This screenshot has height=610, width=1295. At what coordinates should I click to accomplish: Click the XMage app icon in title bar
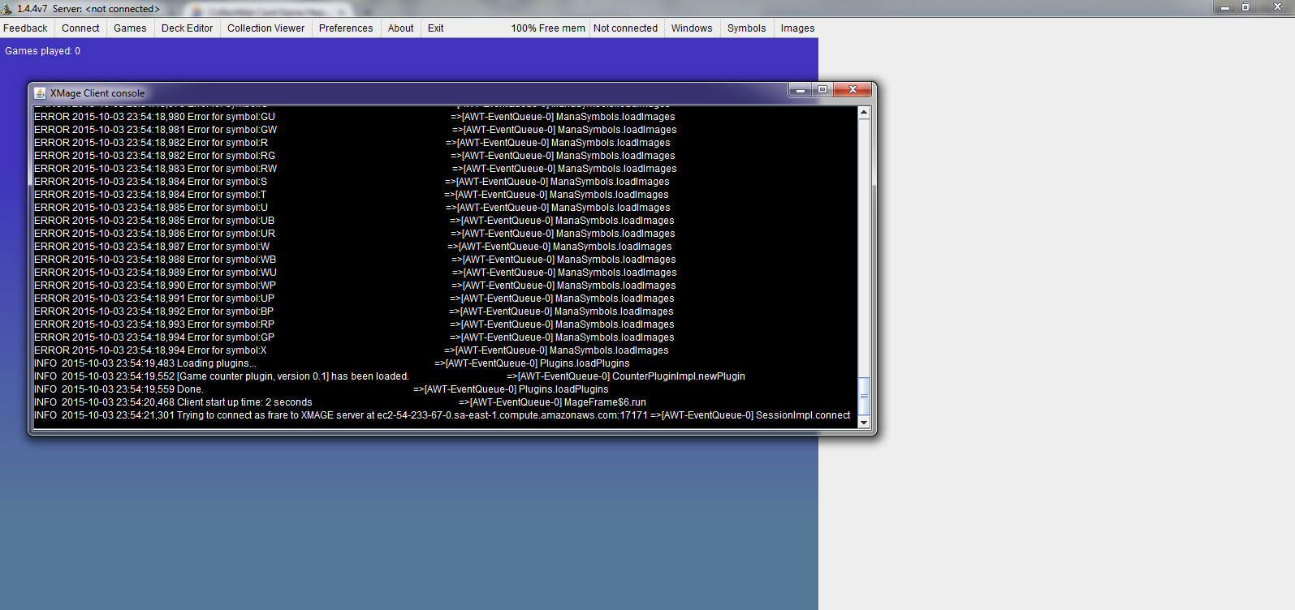pos(7,9)
